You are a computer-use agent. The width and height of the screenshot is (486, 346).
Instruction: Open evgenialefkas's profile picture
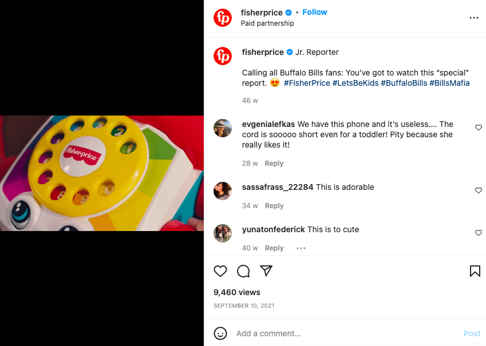click(223, 128)
